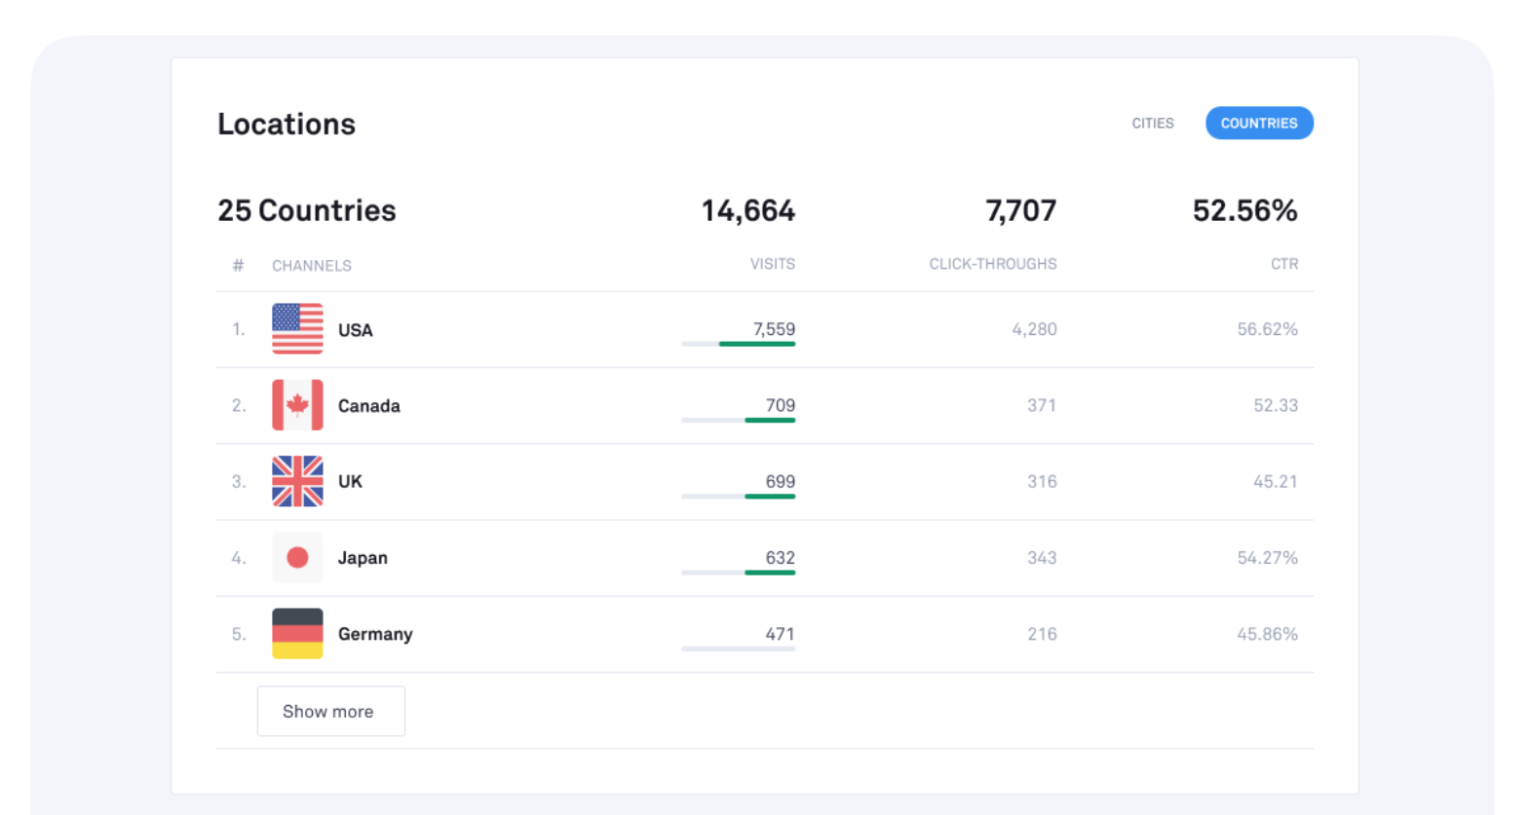The image size is (1529, 815).
Task: Click Japan CTR value 54.27%
Action: (x=1268, y=558)
